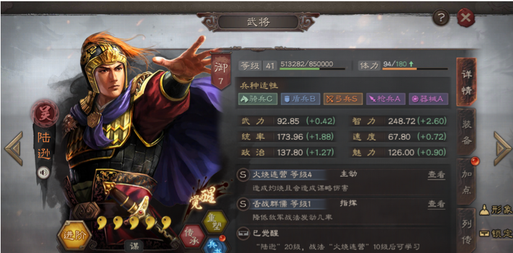Viewport: 513px width, 253px height.
Task: Switch to the 加点 tab
Action: click(x=466, y=183)
